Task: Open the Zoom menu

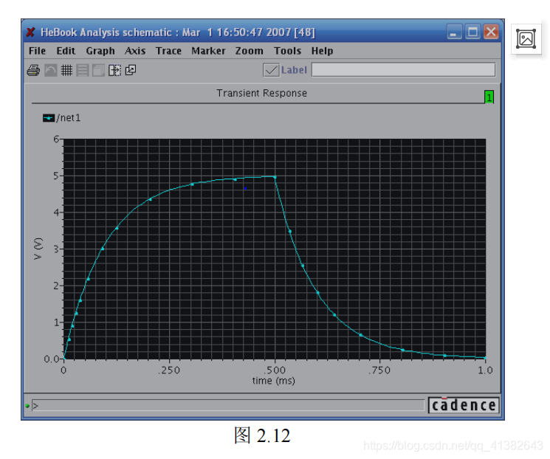Action: (x=249, y=51)
